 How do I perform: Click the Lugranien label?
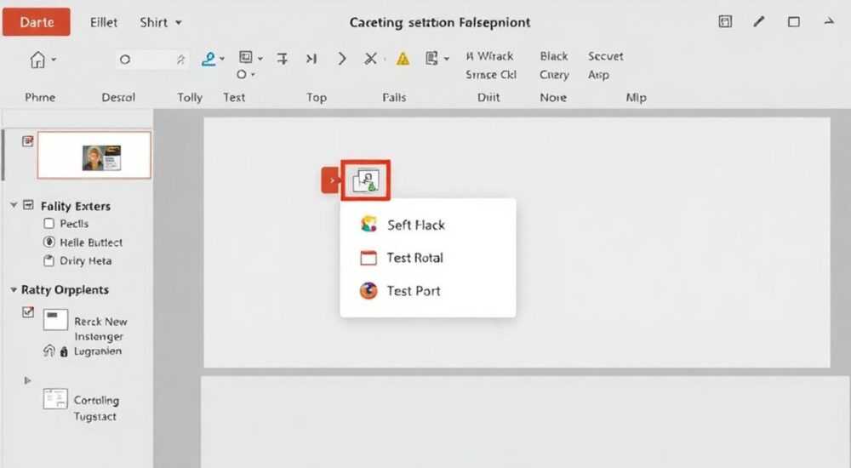98,351
